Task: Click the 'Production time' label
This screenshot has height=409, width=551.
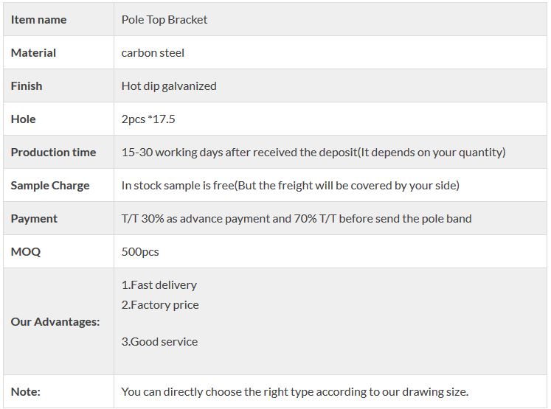Action: [53, 153]
